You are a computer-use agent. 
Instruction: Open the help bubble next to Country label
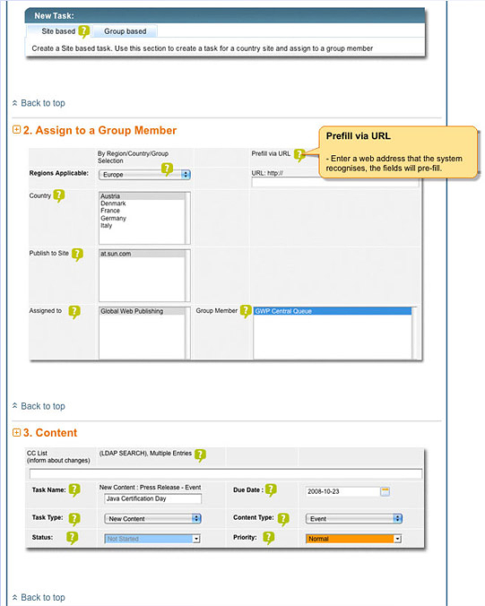(59, 196)
